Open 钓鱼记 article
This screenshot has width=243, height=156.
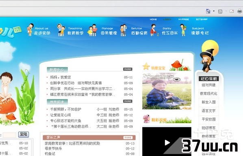(x=50, y=154)
